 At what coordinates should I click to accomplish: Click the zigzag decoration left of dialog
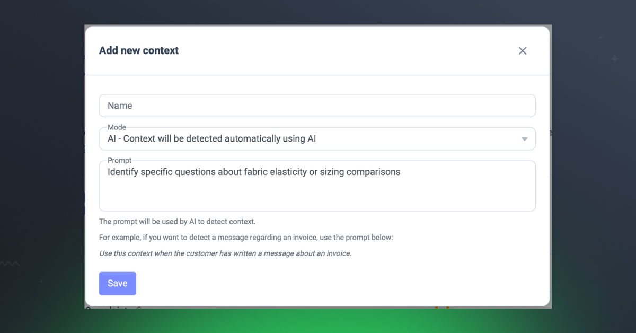coord(10,264)
